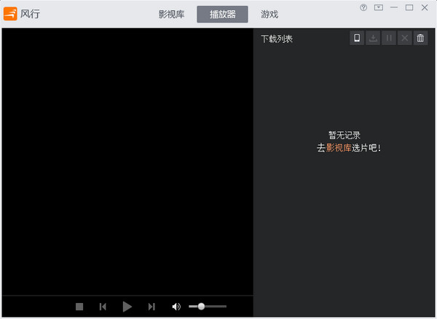Pause downloads with the pause icon

click(389, 38)
